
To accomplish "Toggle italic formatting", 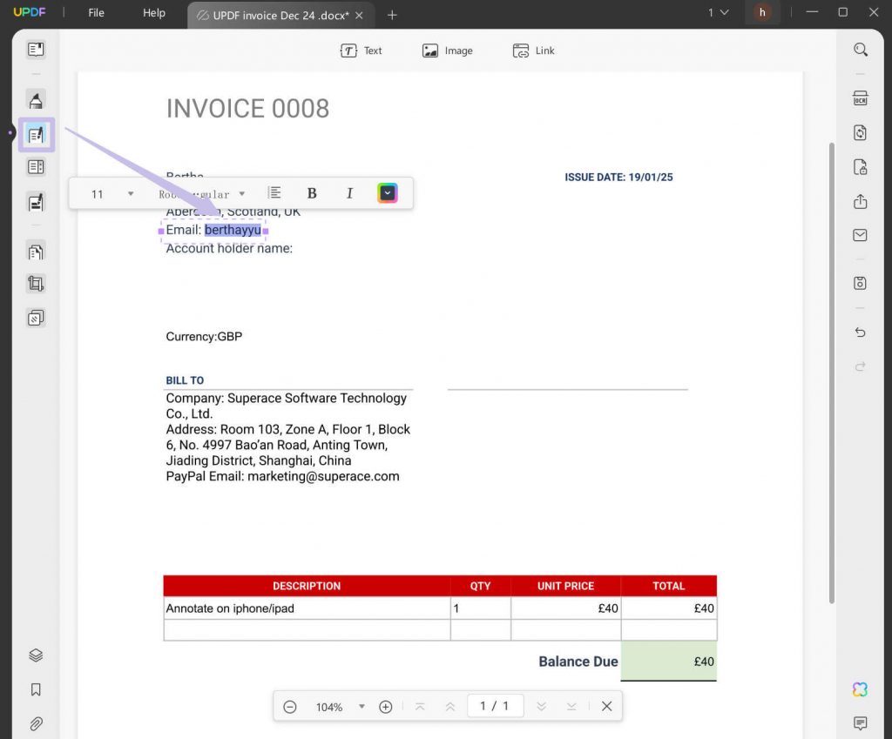I will click(x=349, y=192).
